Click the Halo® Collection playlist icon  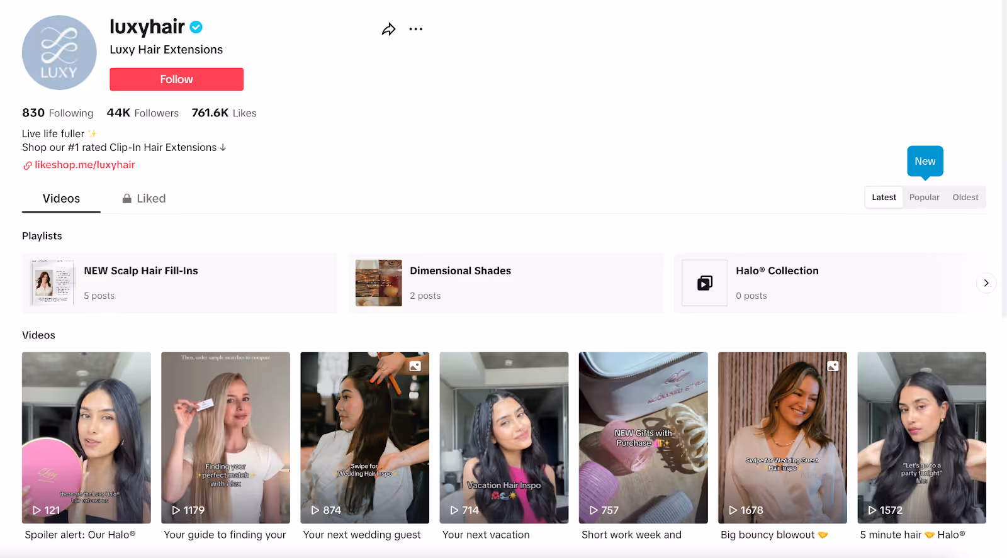(705, 283)
